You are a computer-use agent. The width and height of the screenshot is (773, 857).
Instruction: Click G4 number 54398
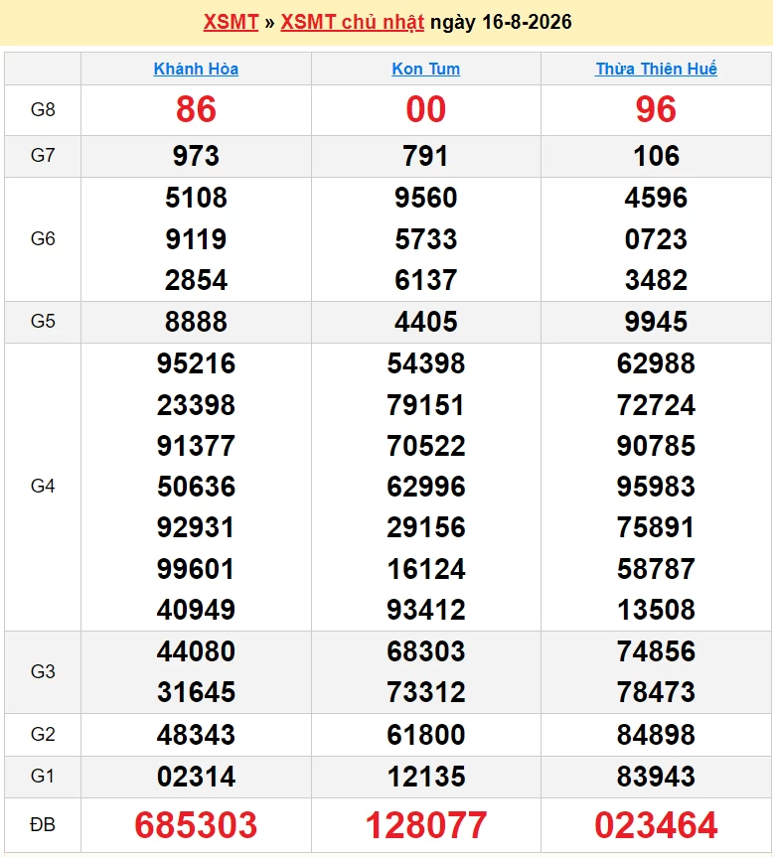point(426,363)
